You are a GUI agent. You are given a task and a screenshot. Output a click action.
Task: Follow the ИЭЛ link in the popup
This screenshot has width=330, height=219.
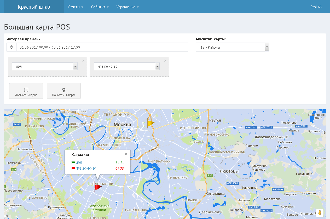[x=79, y=163]
